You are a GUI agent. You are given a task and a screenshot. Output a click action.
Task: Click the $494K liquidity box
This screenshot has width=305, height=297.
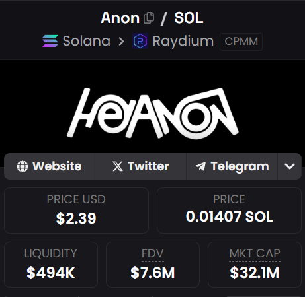tap(51, 265)
